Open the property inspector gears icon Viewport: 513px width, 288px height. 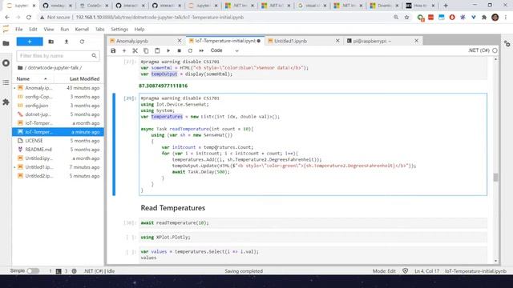click(x=507, y=44)
